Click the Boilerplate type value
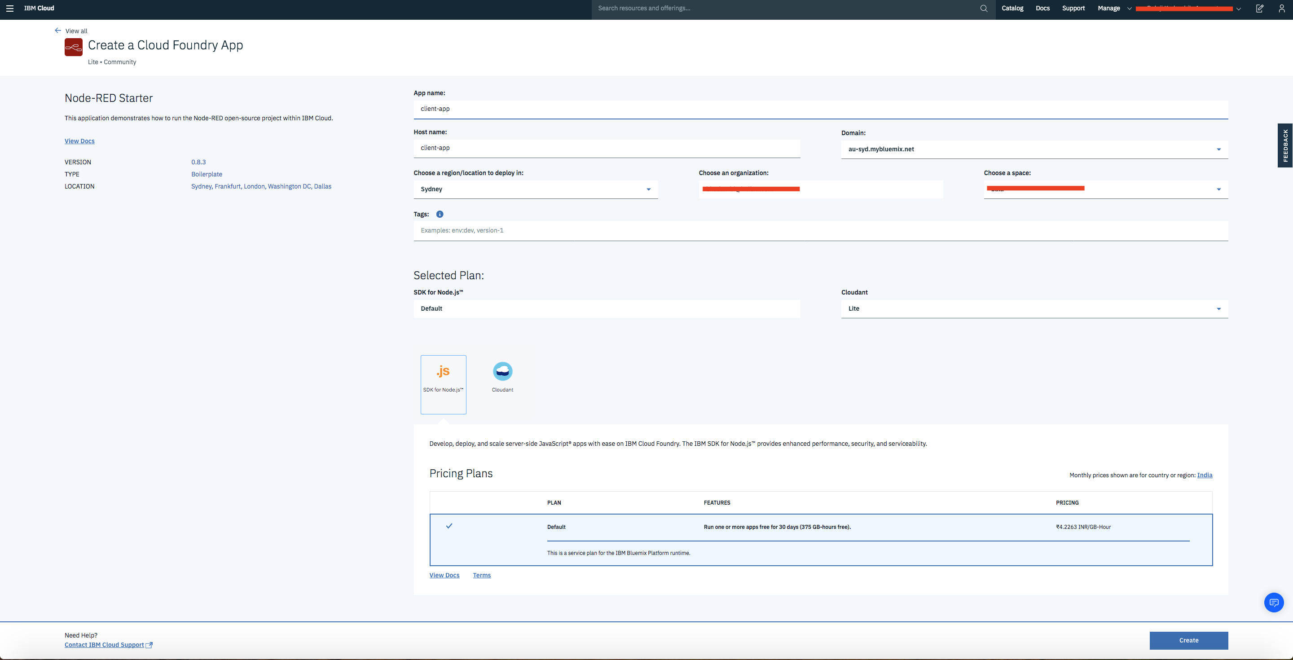The width and height of the screenshot is (1293, 660). pos(207,174)
